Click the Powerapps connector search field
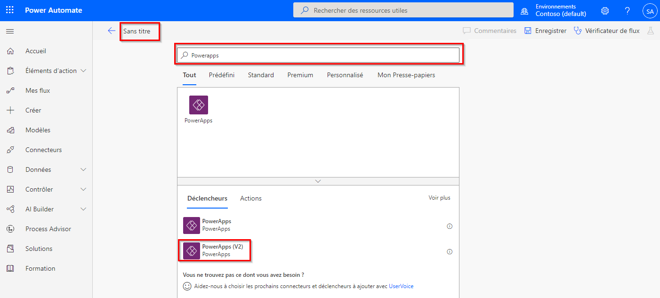 tap(318, 55)
